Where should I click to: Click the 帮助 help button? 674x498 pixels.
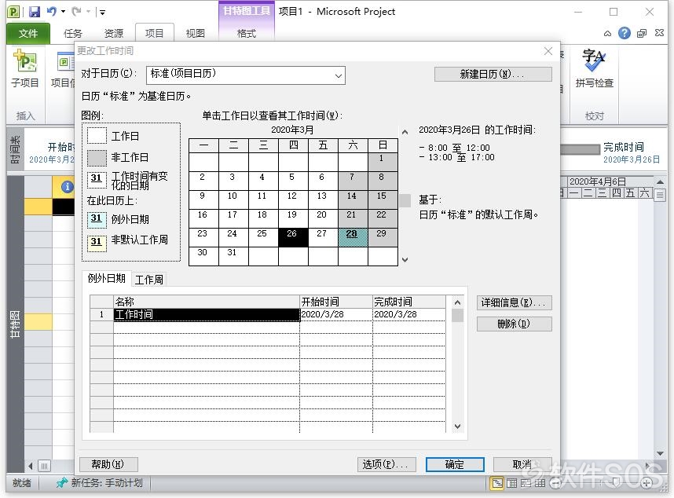108,464
